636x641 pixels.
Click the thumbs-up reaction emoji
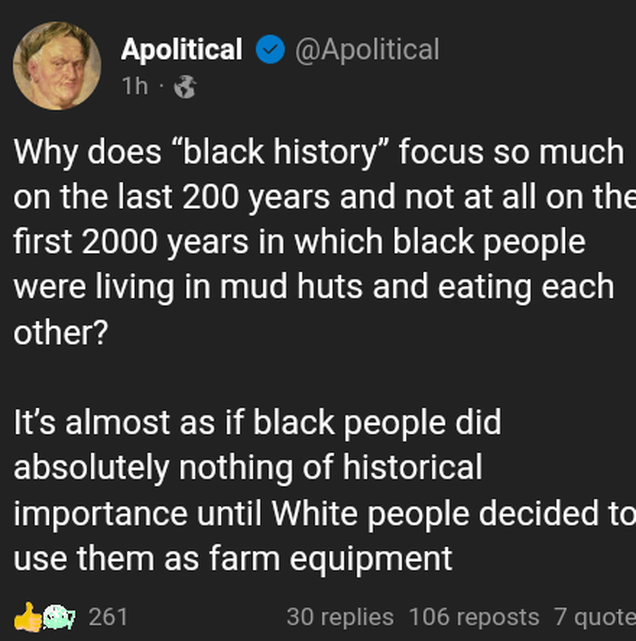(28, 617)
